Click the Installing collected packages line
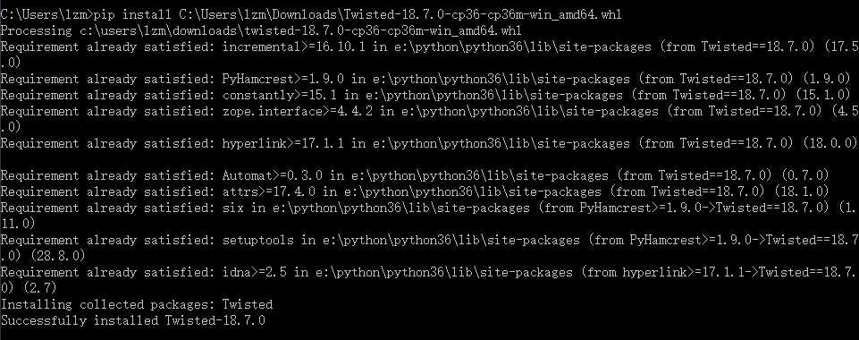859x340 pixels. coord(137,304)
